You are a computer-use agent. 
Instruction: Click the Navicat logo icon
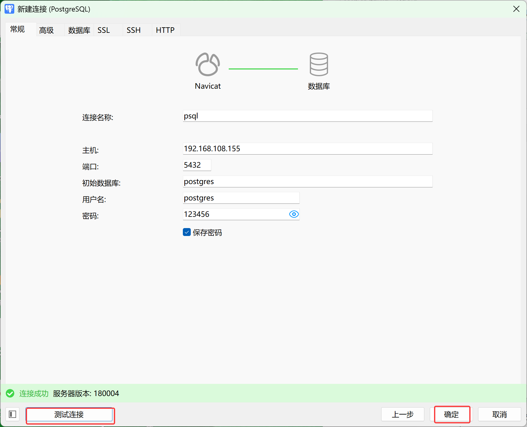(208, 64)
